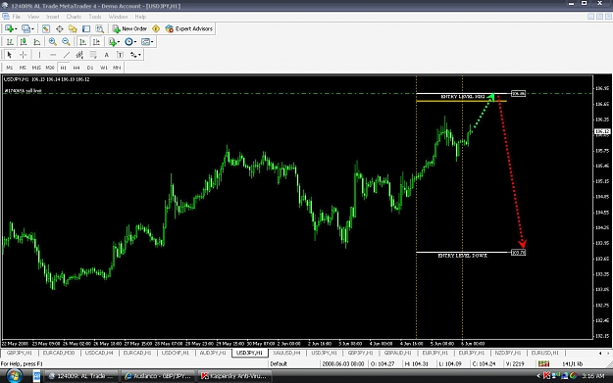This screenshot has width=613, height=383.
Task: Switch to Kaspersky Anti-Virus taskbar window
Action: point(233,376)
